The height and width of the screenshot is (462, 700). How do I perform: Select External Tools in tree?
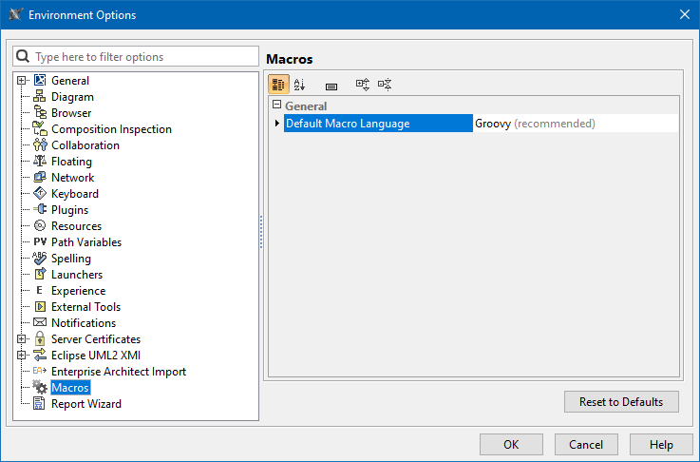click(85, 306)
